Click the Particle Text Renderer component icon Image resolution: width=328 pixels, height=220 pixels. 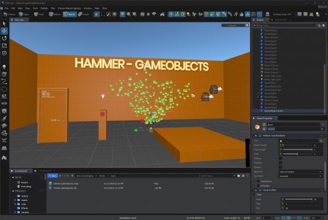(256, 135)
